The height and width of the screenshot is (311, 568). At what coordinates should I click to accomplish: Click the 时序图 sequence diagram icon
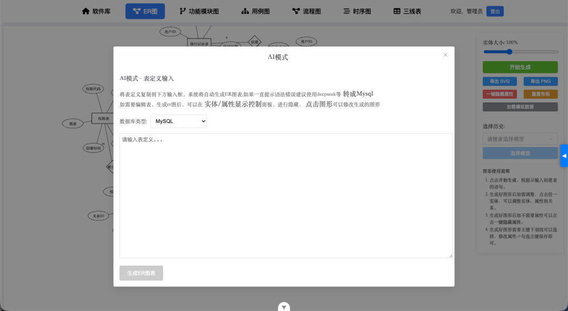pos(346,11)
